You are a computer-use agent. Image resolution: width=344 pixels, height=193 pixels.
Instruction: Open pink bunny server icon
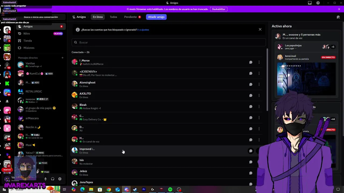click(7, 128)
